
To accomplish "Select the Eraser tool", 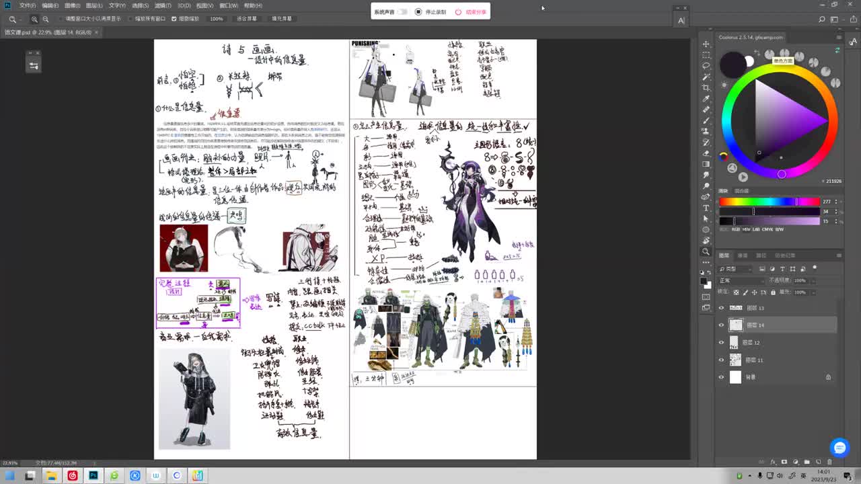I will pyautogui.click(x=706, y=153).
